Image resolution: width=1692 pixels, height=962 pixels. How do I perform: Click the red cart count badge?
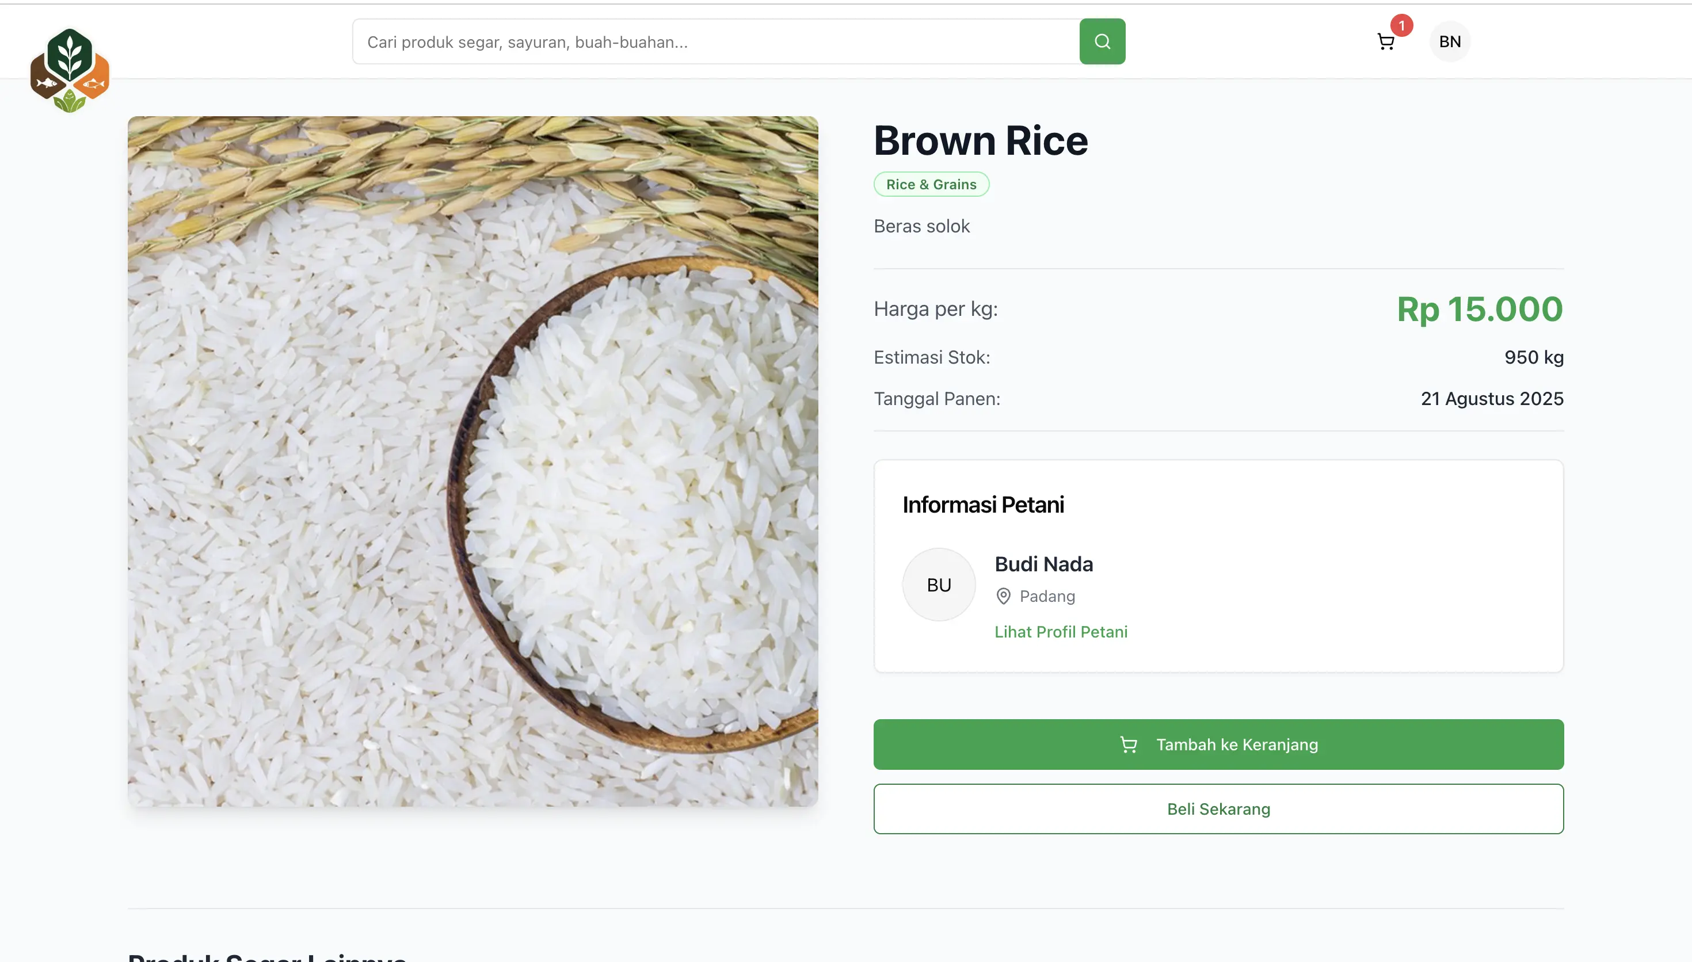coord(1401,26)
